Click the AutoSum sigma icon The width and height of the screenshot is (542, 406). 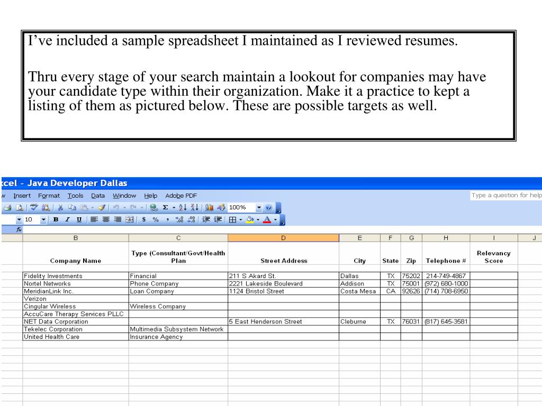pos(165,207)
